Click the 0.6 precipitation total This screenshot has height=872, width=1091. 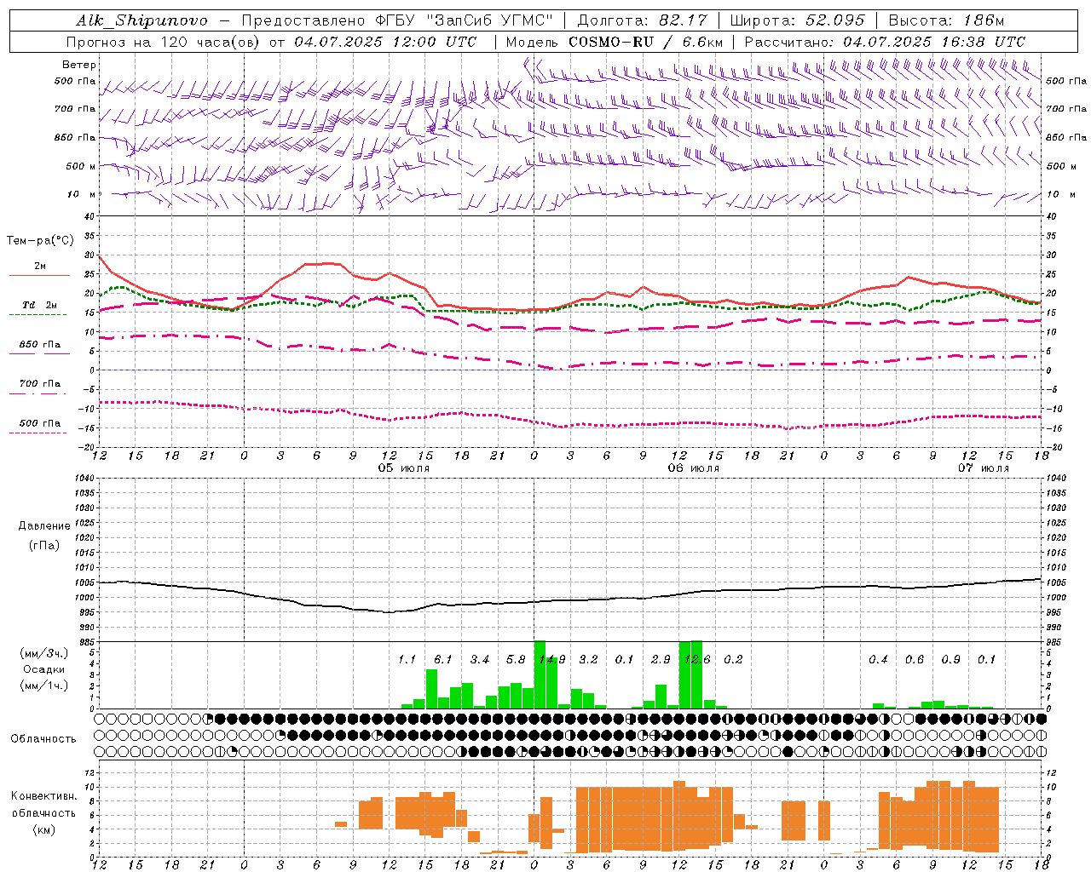click(915, 660)
